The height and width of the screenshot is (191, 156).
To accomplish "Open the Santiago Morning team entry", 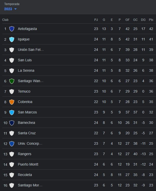I will coord(30,185).
